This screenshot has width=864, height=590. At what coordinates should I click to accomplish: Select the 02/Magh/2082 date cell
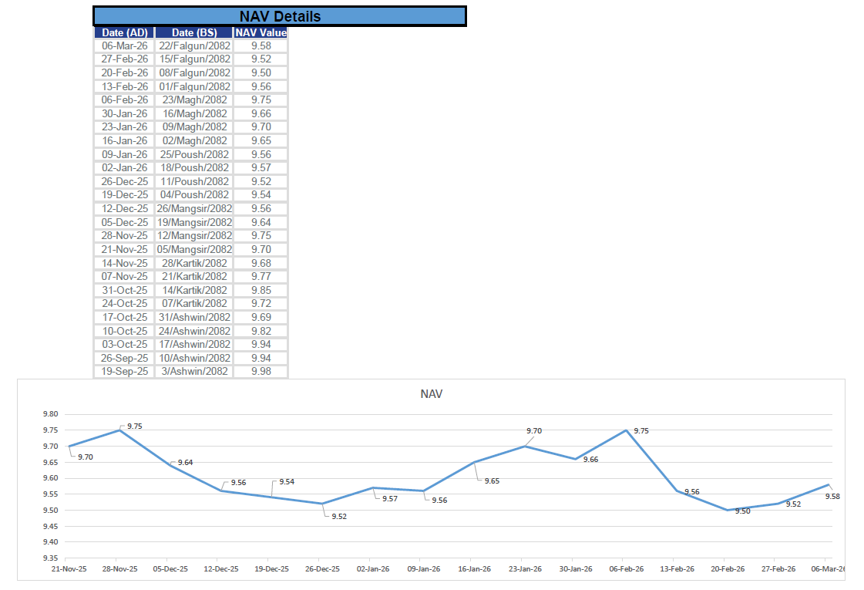click(x=194, y=140)
